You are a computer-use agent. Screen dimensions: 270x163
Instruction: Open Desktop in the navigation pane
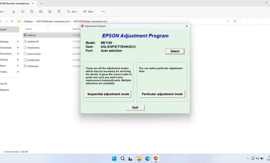4,41
